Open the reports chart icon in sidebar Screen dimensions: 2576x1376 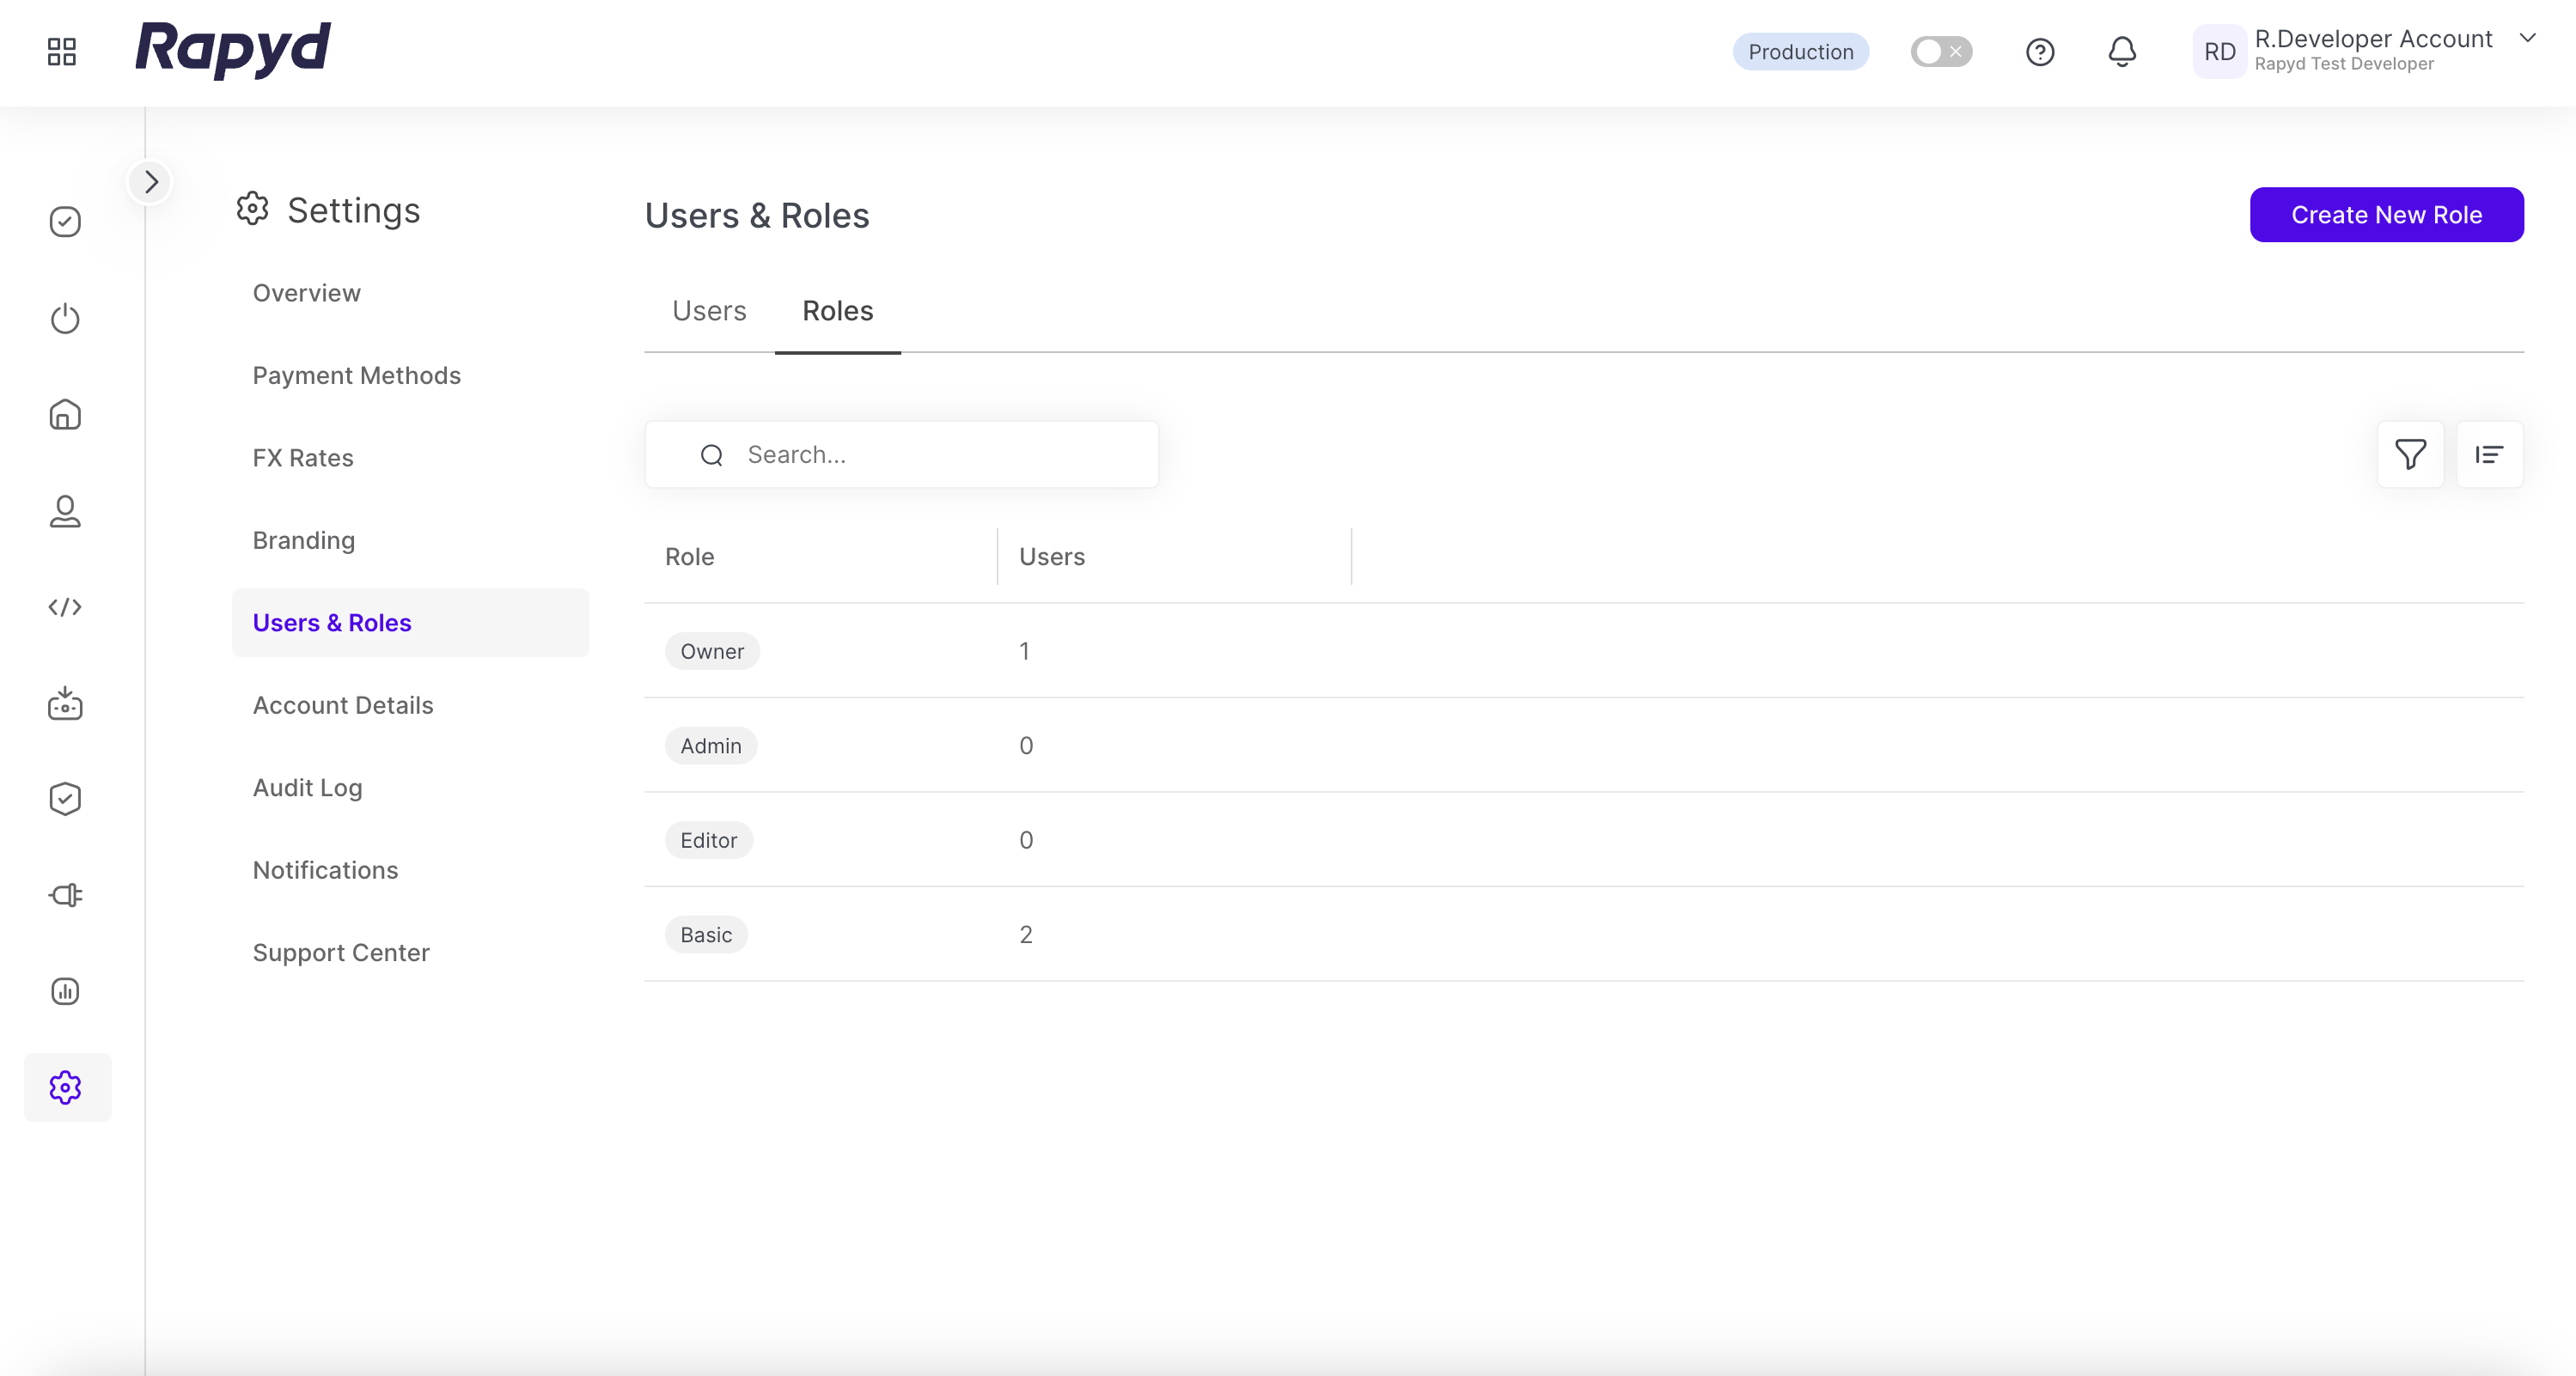(65, 991)
